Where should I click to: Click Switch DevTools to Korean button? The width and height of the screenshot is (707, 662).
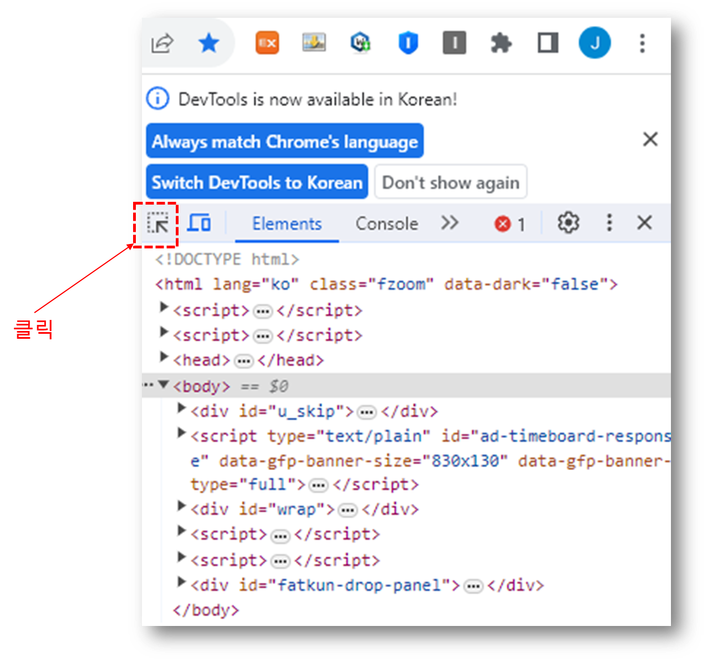click(257, 182)
